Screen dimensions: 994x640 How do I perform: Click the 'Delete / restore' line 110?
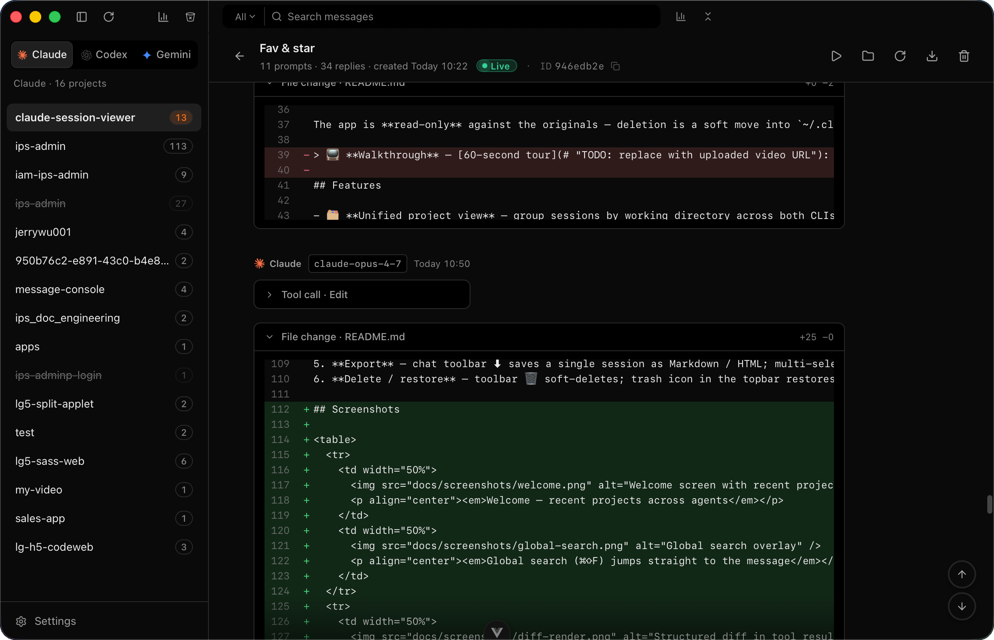549,379
